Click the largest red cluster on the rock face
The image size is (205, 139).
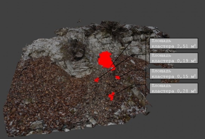106,60
